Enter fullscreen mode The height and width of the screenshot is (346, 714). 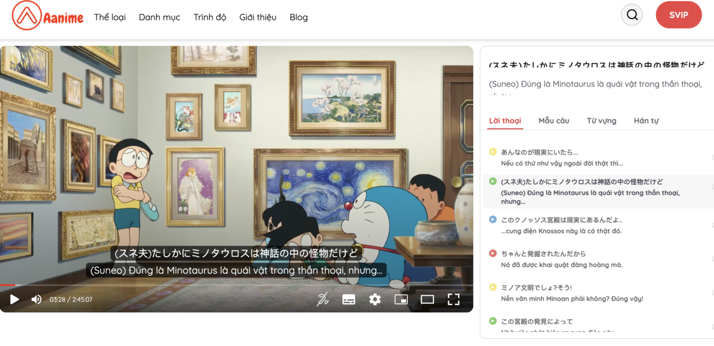[x=454, y=299]
